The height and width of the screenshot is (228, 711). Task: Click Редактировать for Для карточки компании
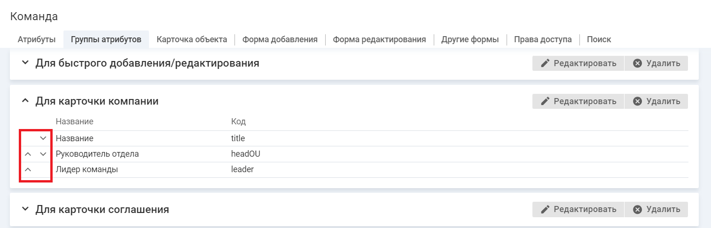coord(578,101)
